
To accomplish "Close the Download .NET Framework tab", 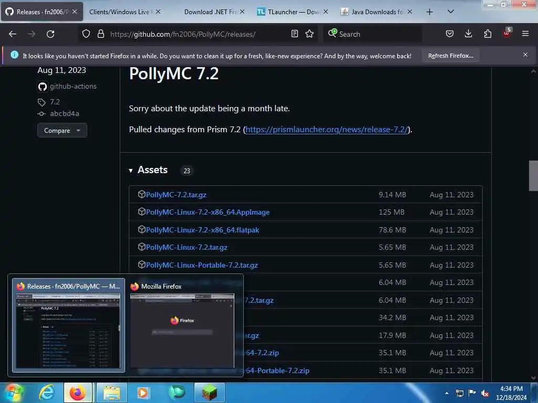I will point(242,12).
